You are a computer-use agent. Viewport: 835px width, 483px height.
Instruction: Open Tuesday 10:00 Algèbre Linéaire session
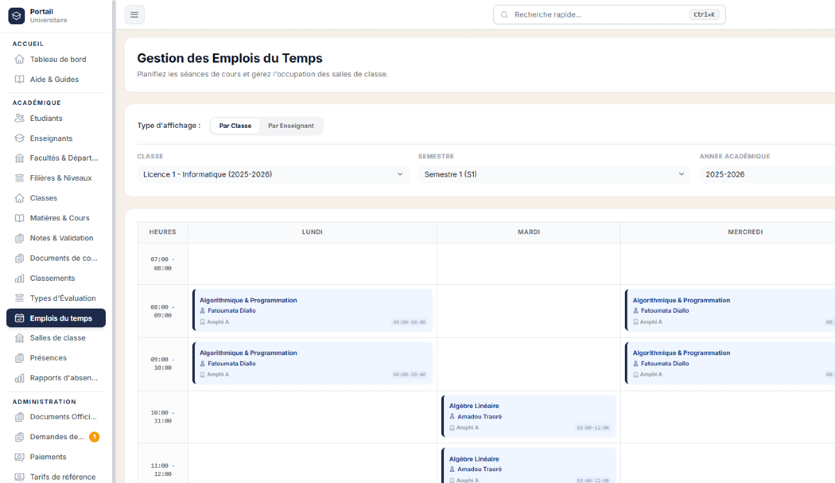pos(528,416)
